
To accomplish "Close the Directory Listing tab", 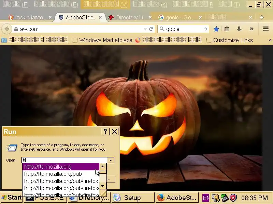I will [150, 17].
